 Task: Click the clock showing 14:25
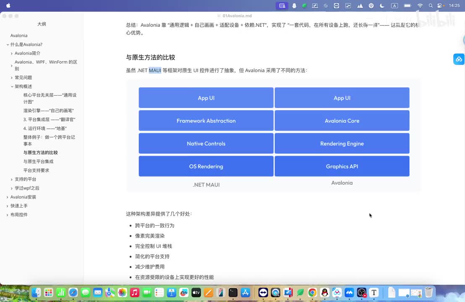point(454,5)
